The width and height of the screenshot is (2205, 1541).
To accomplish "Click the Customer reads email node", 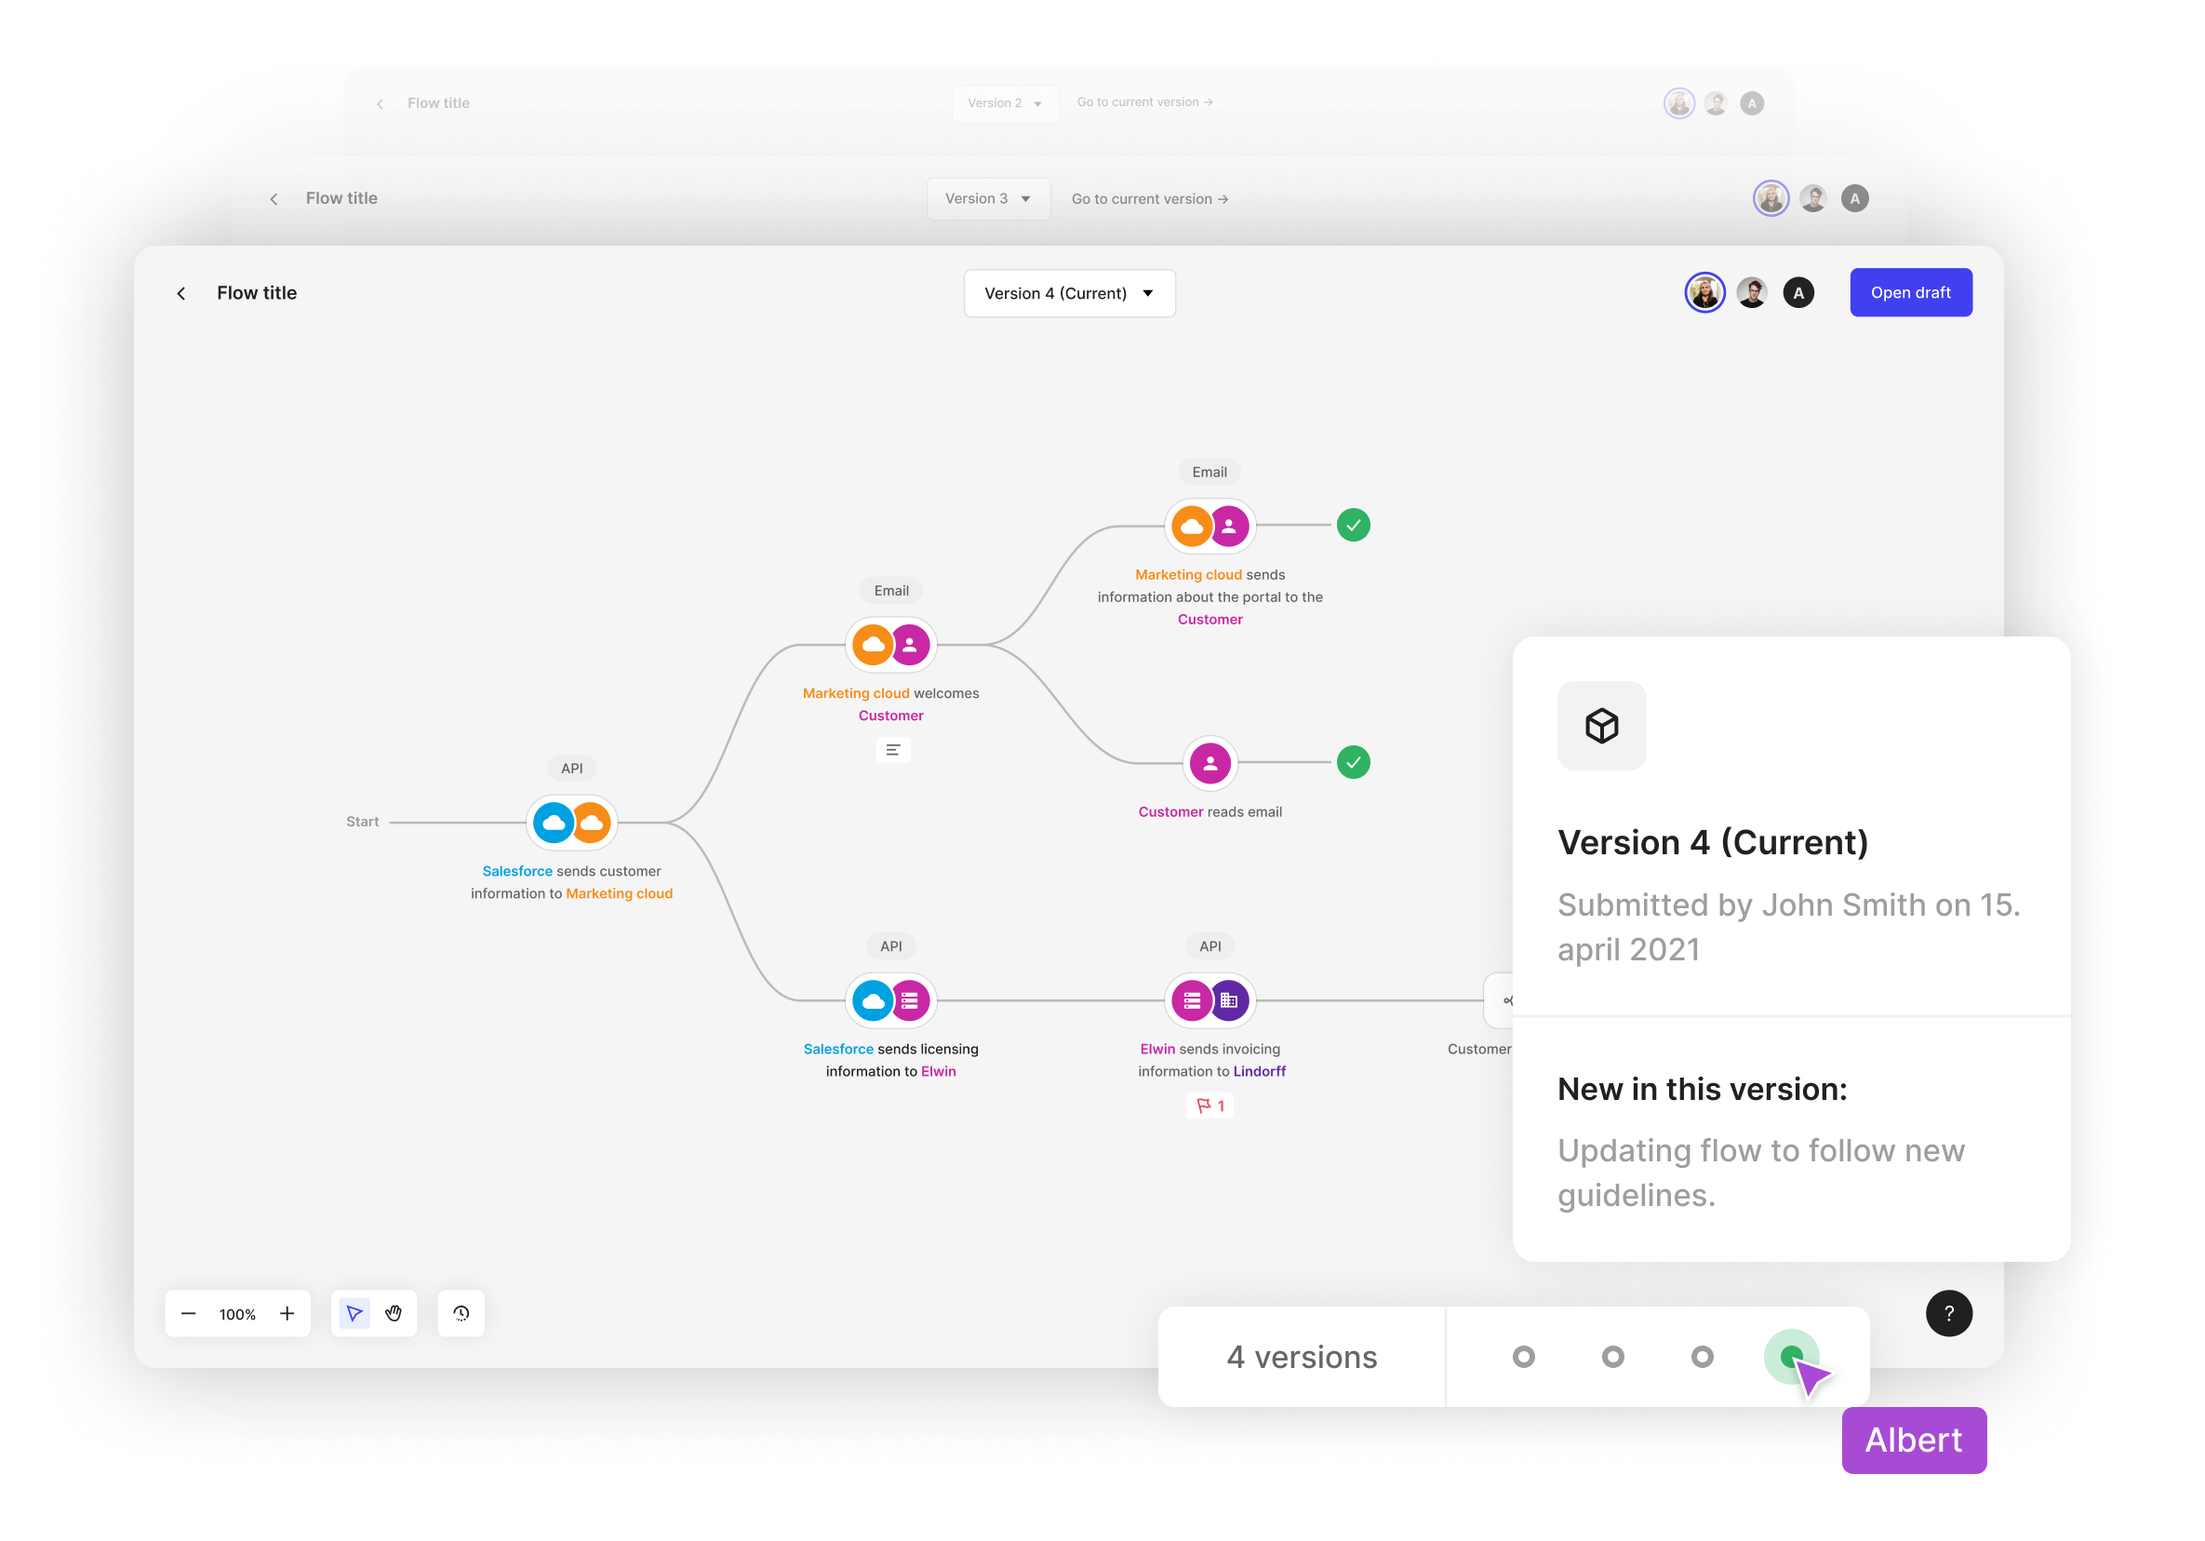I will (1210, 763).
